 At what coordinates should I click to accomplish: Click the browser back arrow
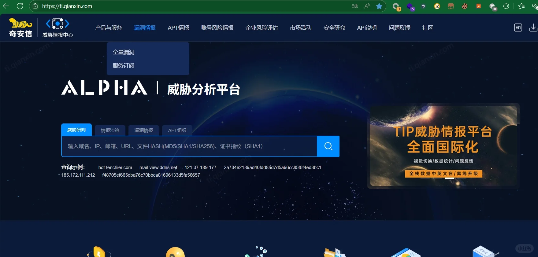coord(6,6)
